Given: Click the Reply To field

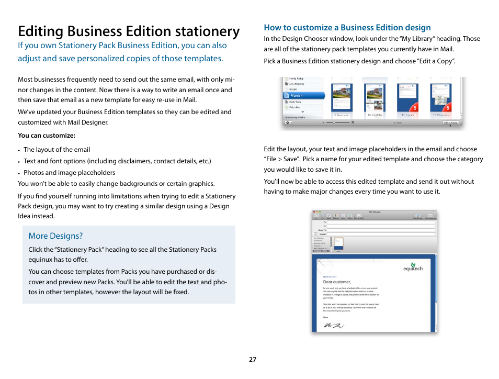Looking at the screenshot, I should tap(381, 230).
